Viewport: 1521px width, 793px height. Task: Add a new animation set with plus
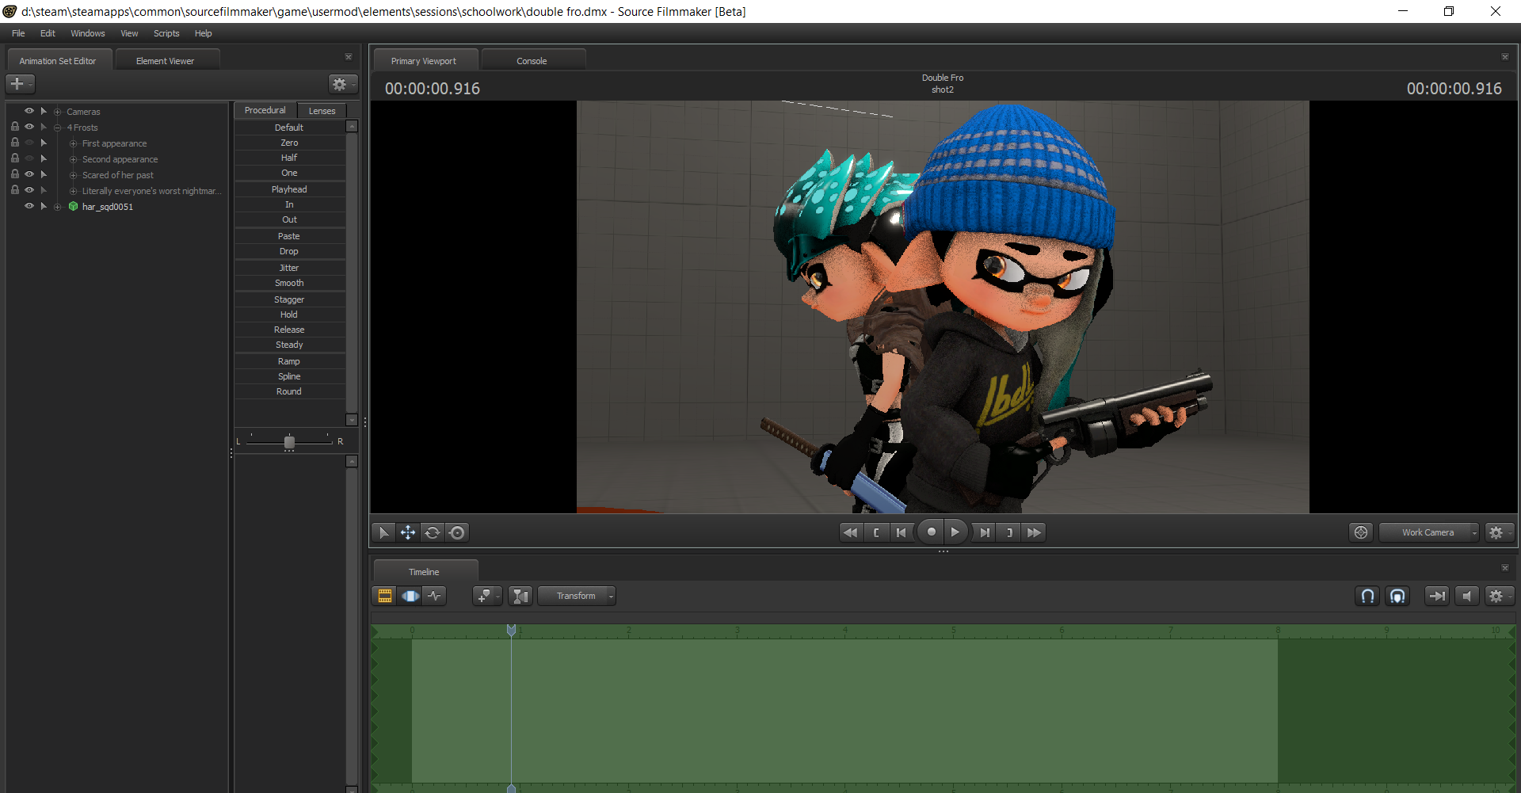coord(20,83)
